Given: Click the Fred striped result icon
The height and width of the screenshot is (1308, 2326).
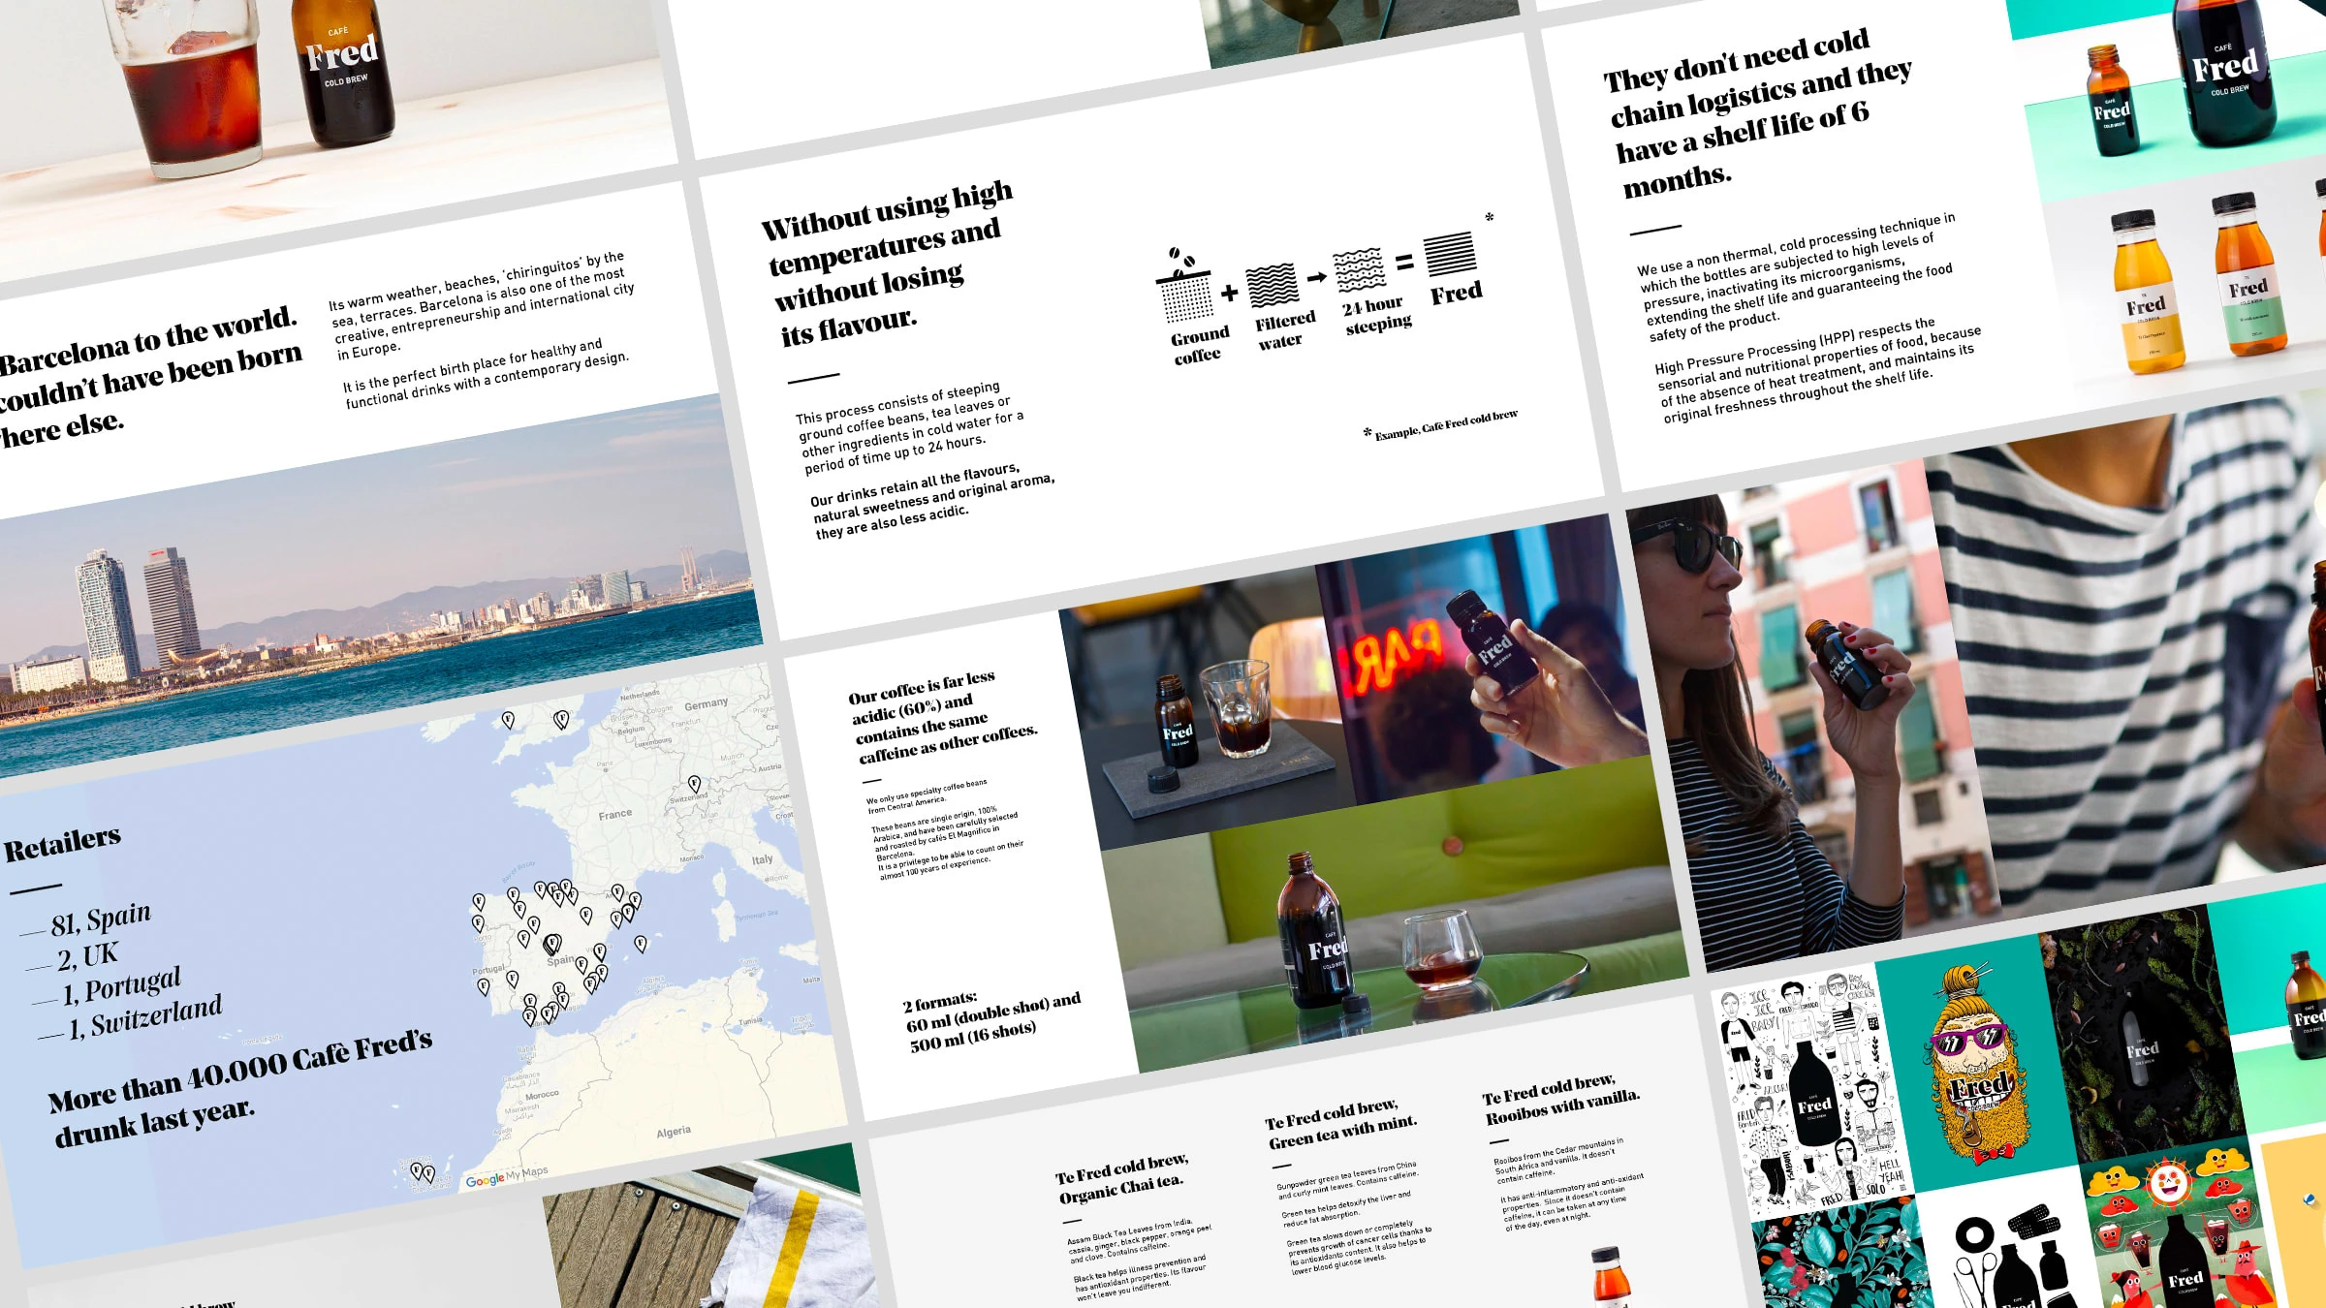Looking at the screenshot, I should (1450, 254).
